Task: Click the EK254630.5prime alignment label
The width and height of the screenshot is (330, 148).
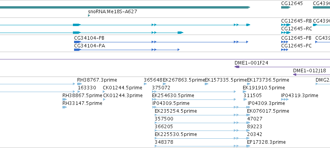Action: point(173,96)
